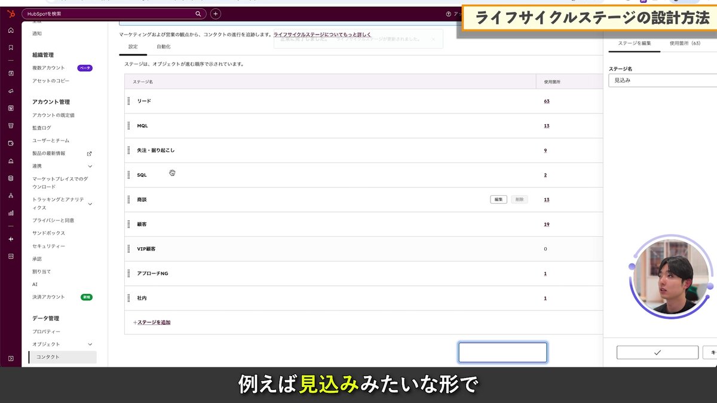This screenshot has width=717, height=403.
Task: Expand トラッキングとアナリティクス settings section
Action: pos(90,204)
